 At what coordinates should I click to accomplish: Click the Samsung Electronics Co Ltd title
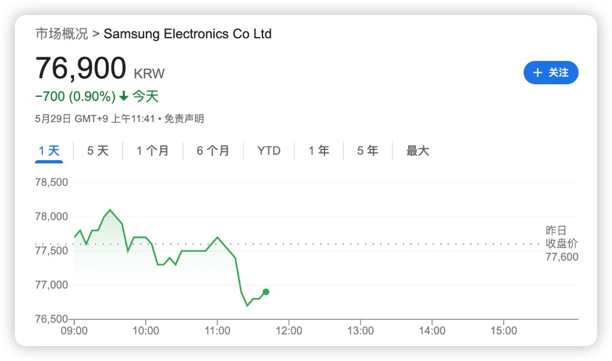point(188,33)
